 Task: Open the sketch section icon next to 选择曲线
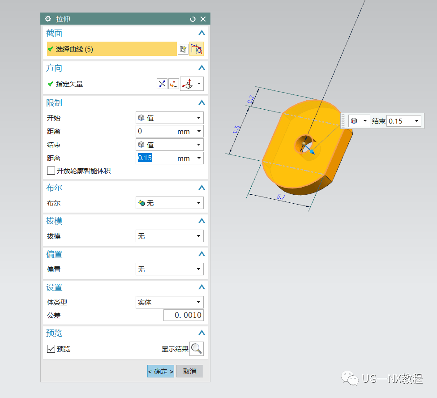click(183, 49)
